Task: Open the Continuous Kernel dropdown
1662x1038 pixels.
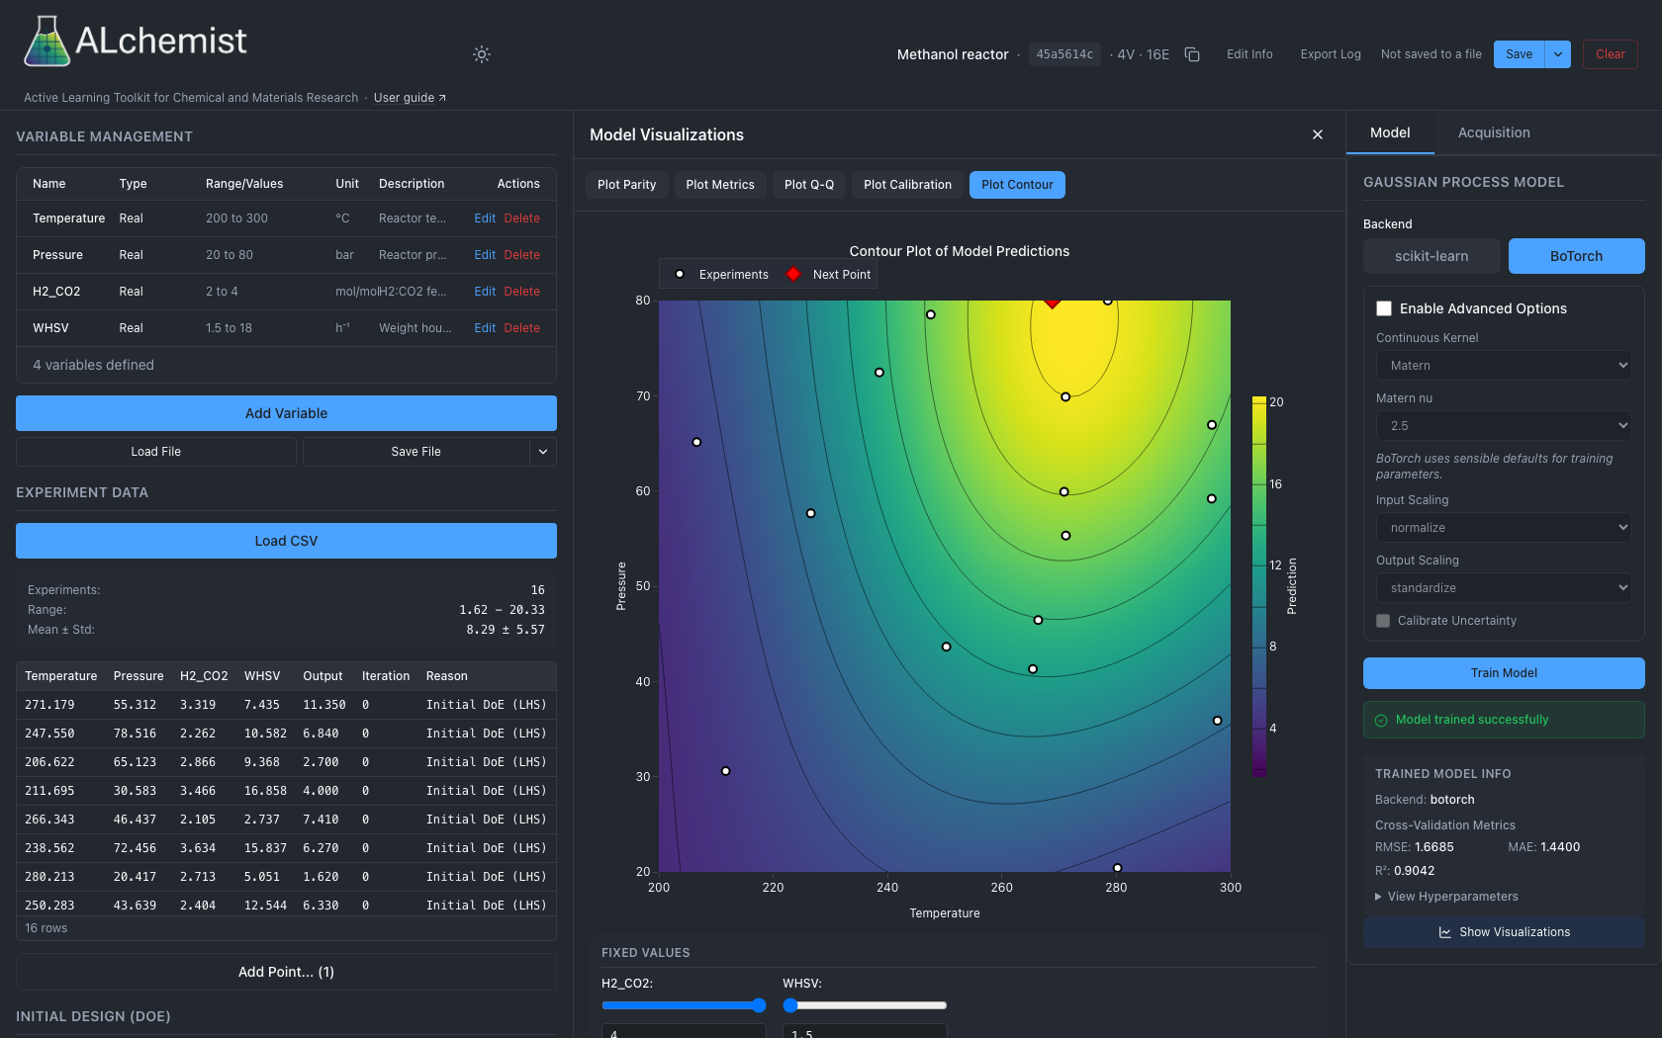Action: pyautogui.click(x=1504, y=366)
